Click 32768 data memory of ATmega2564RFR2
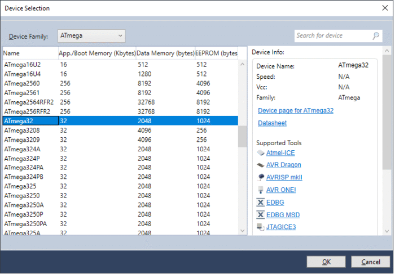 click(146, 102)
